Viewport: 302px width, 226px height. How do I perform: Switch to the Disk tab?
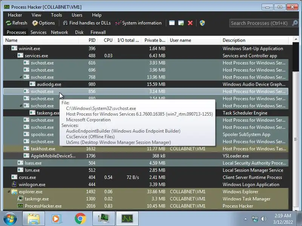tap(79, 32)
